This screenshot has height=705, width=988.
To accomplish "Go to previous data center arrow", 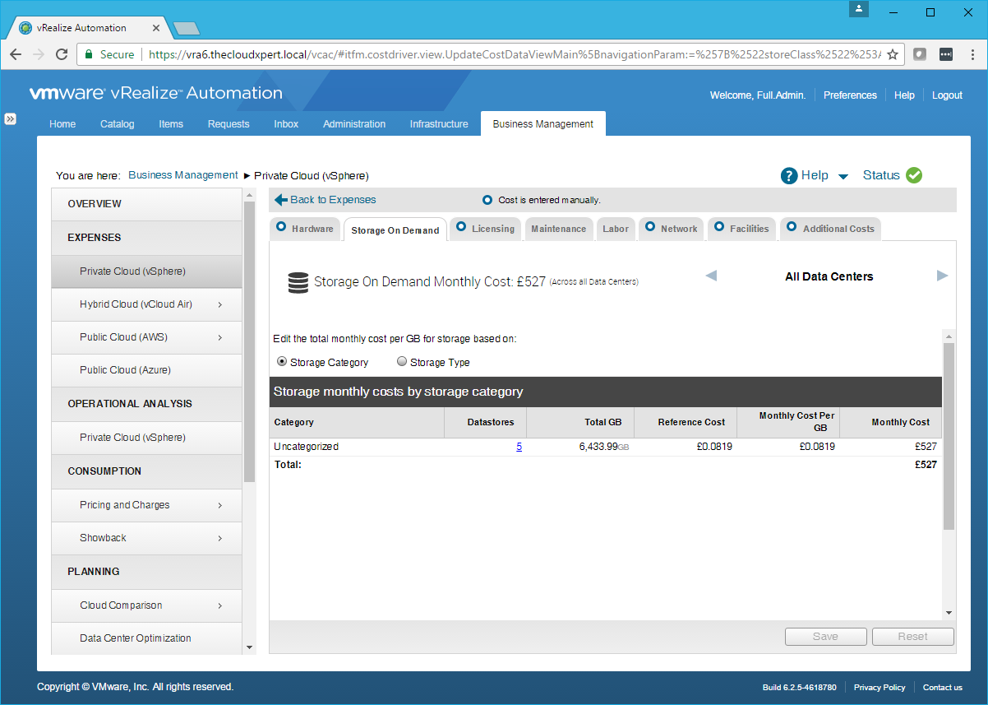I will [x=711, y=276].
